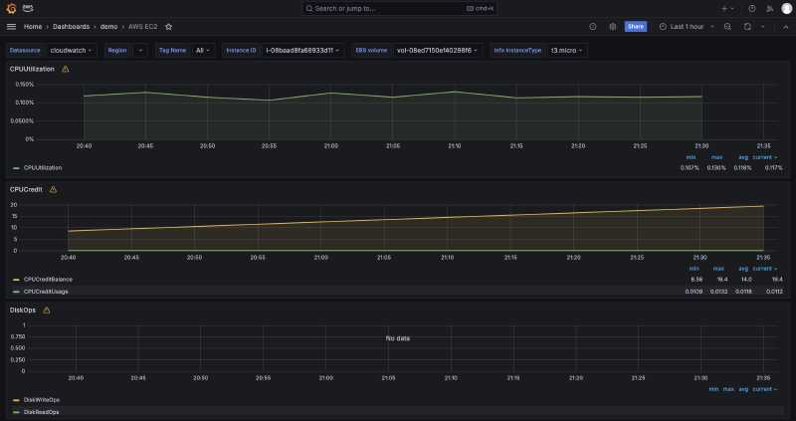Viewport: 796px width, 421px height.
Task: Open the Instance ID dropdown
Action: [302, 51]
